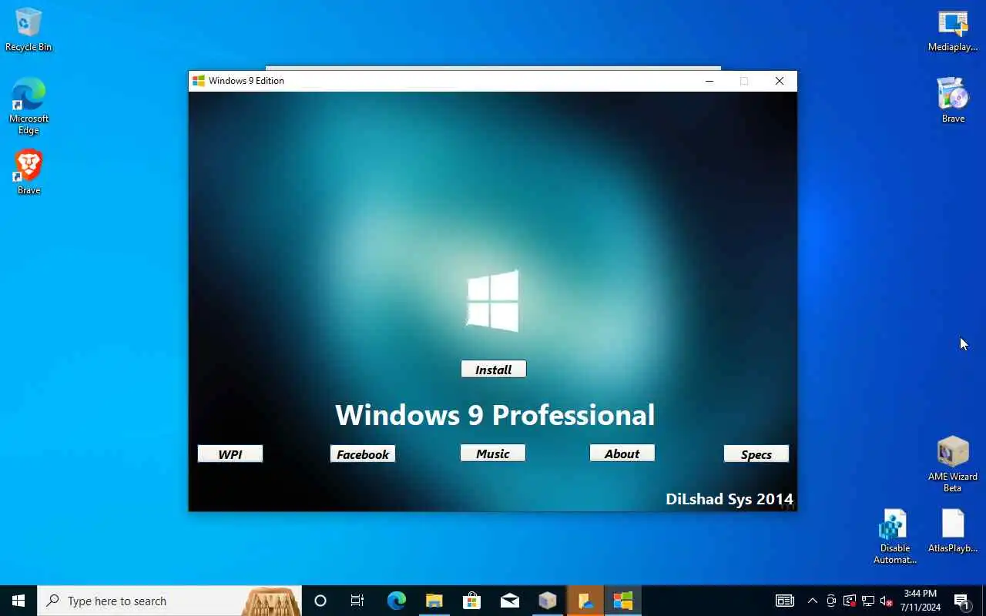The image size is (986, 616).
Task: Open Cortana from the taskbar
Action: click(320, 601)
